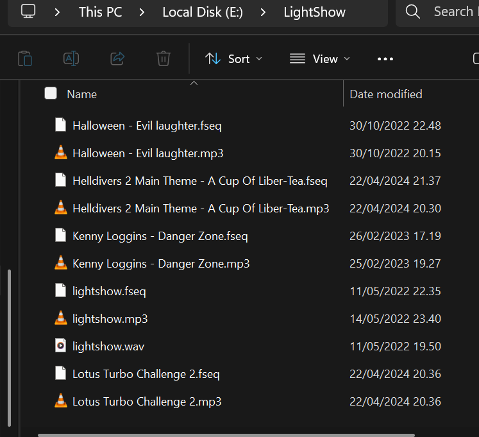The width and height of the screenshot is (479, 437).
Task: Click the VLC icon for lightshow.mp3
Action: [x=60, y=318]
